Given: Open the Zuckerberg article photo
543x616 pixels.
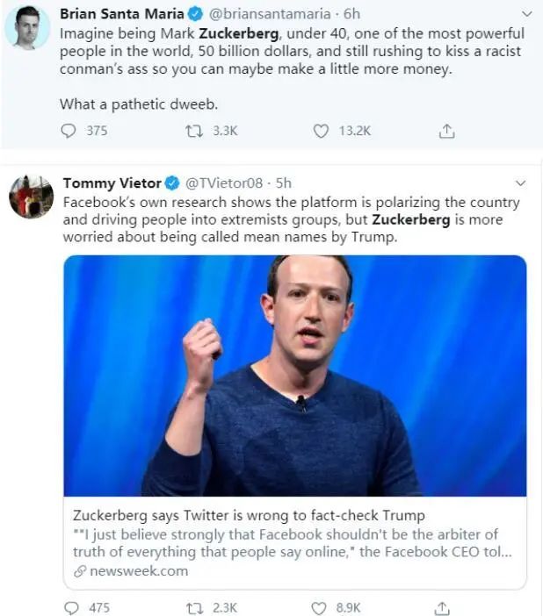Looking at the screenshot, I should coord(294,376).
